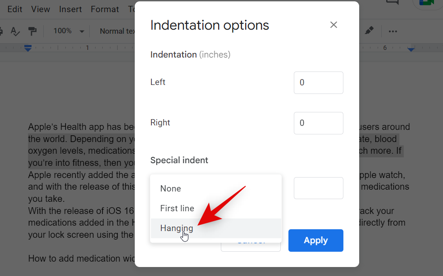Screen dimensions: 443x276
Task: Click the Google Meet icon
Action: (426, 2)
